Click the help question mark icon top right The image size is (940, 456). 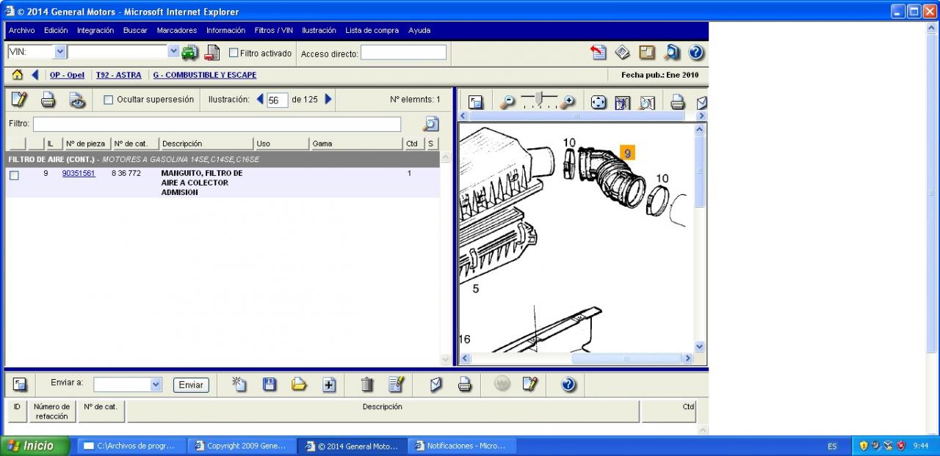pyautogui.click(x=696, y=53)
